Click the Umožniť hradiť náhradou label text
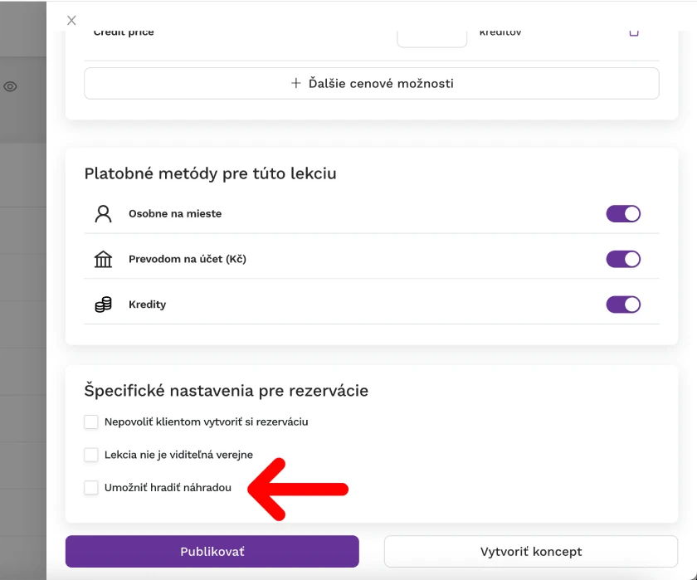This screenshot has width=697, height=580. point(168,488)
